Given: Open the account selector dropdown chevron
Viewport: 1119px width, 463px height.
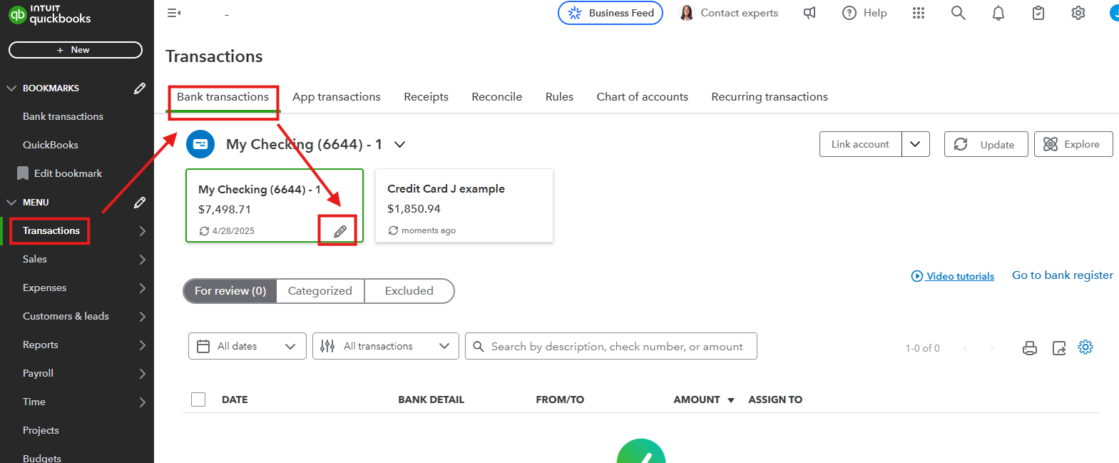Looking at the screenshot, I should pyautogui.click(x=400, y=144).
